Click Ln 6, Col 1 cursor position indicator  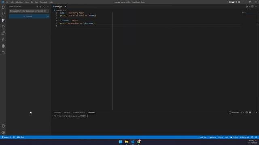[x=204, y=137]
